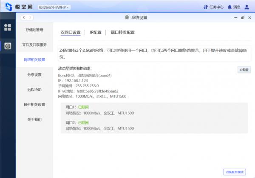The width and height of the screenshot is (255, 178).
Task: Expand the 极空间Z4-9WHP device dropdown
Action: [54, 7]
